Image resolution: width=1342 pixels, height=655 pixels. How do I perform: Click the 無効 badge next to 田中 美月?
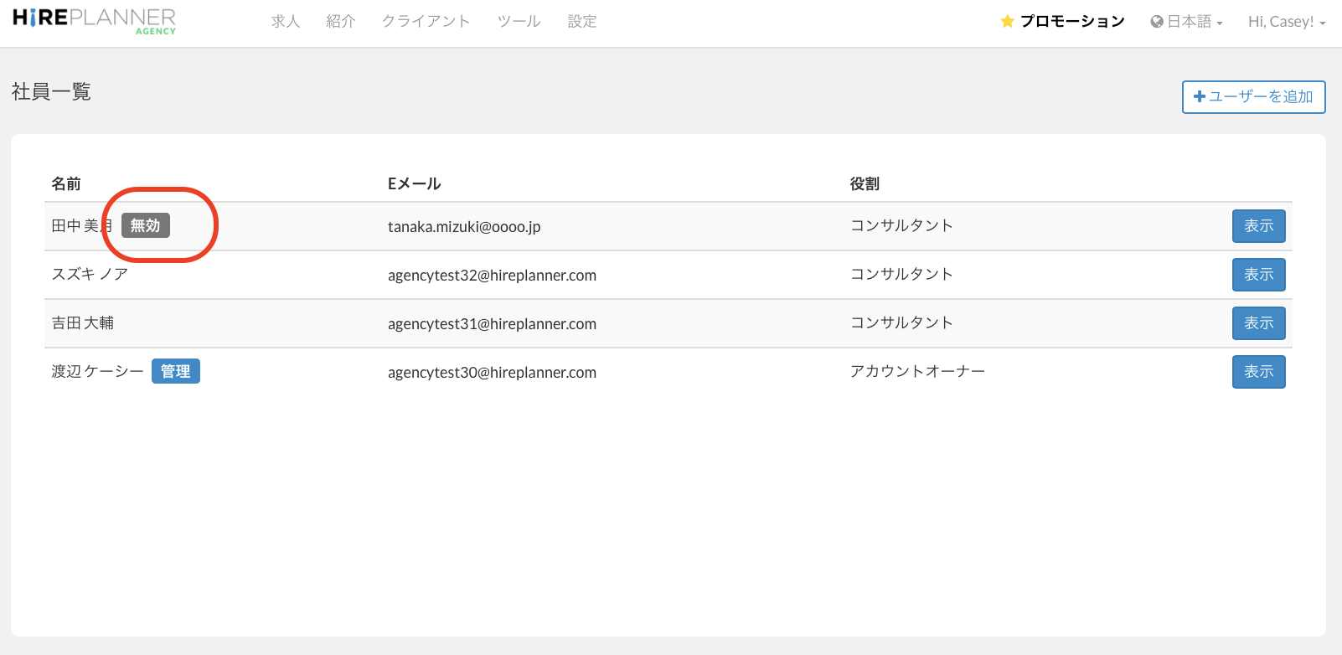pos(146,225)
